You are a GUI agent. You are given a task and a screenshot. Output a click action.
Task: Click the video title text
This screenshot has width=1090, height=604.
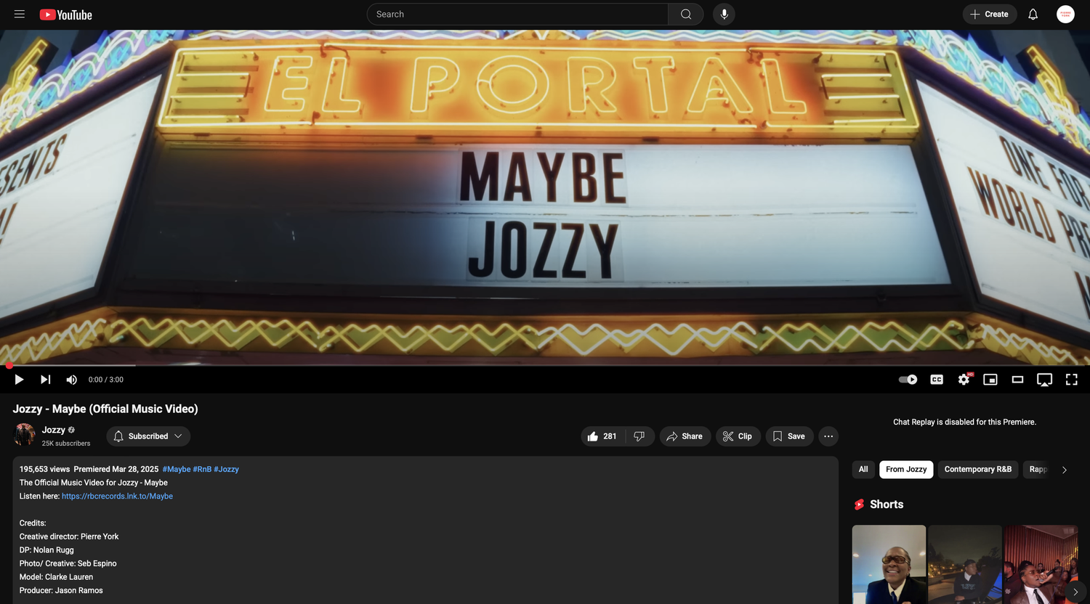[105, 409]
